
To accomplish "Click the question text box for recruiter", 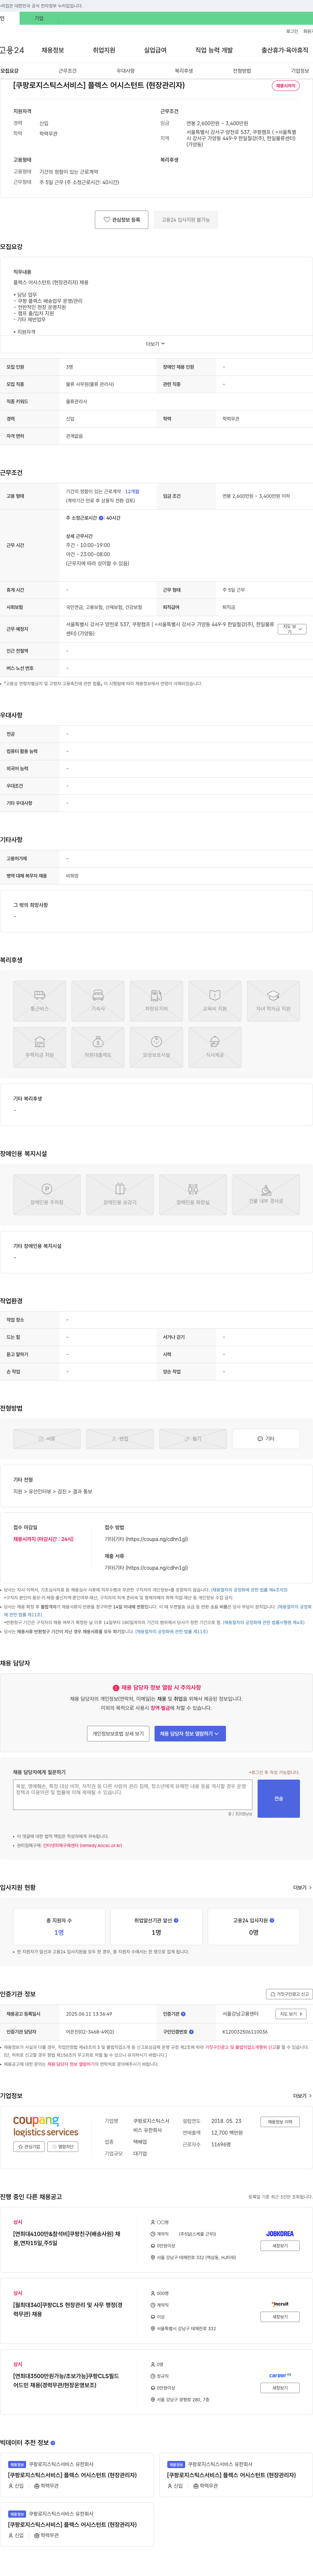I will click(132, 1794).
